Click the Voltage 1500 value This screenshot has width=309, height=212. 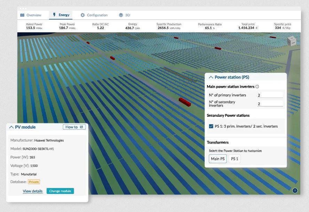(34, 166)
